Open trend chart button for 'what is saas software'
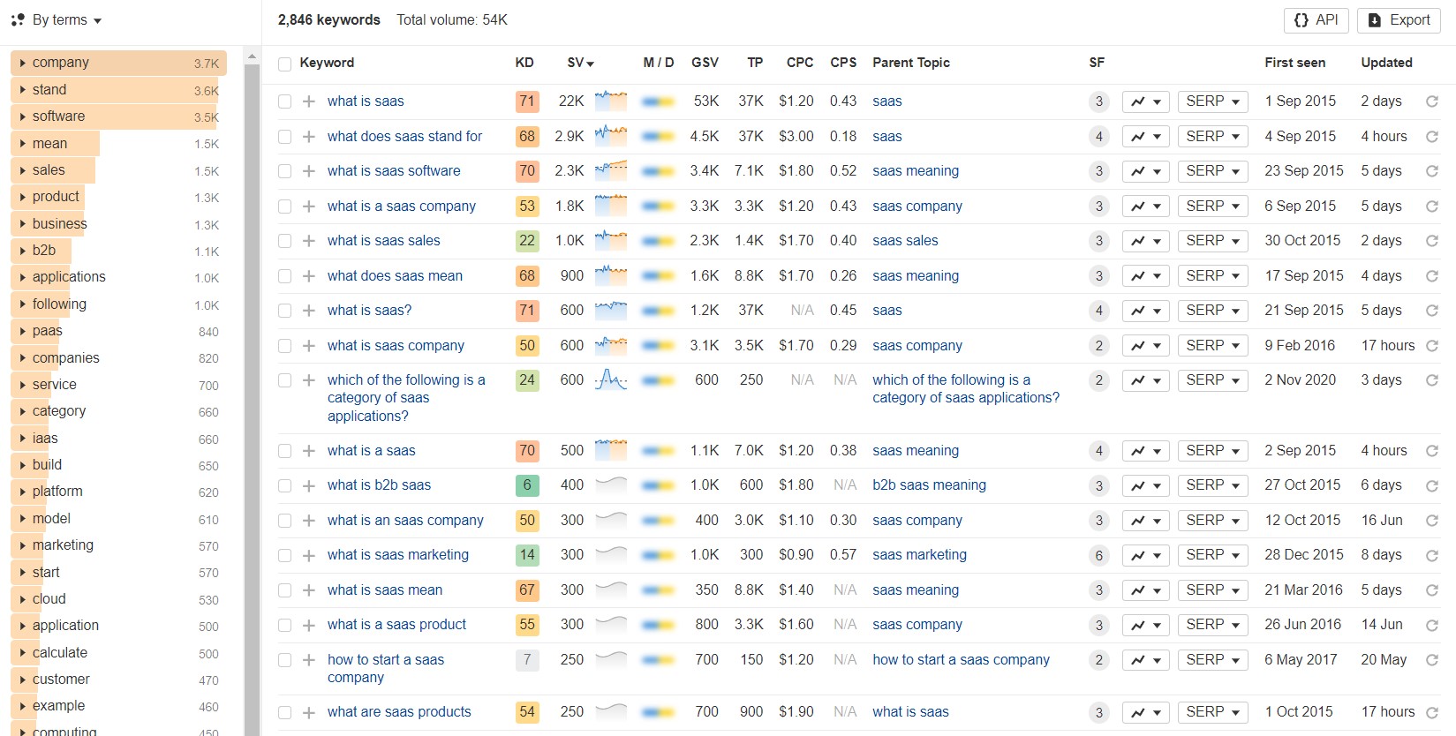The width and height of the screenshot is (1456, 736). pyautogui.click(x=1145, y=171)
